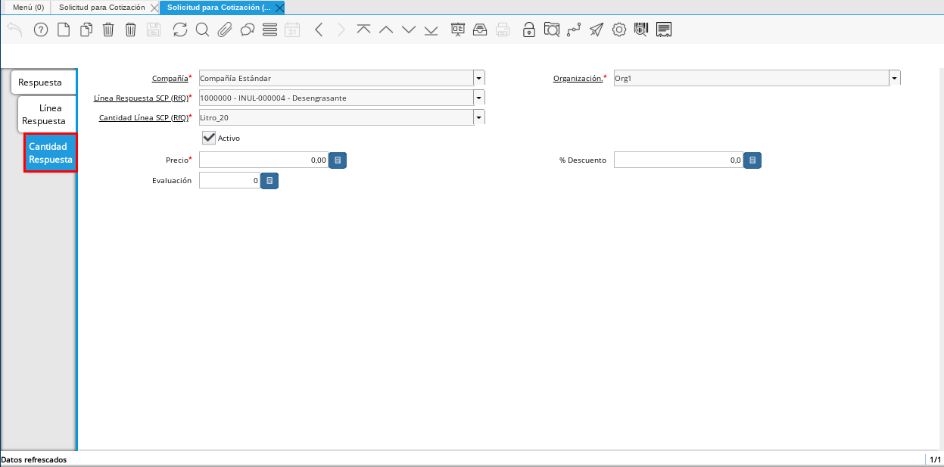Create a new record with the blank page icon
This screenshot has height=467, width=944.
coord(64,30)
